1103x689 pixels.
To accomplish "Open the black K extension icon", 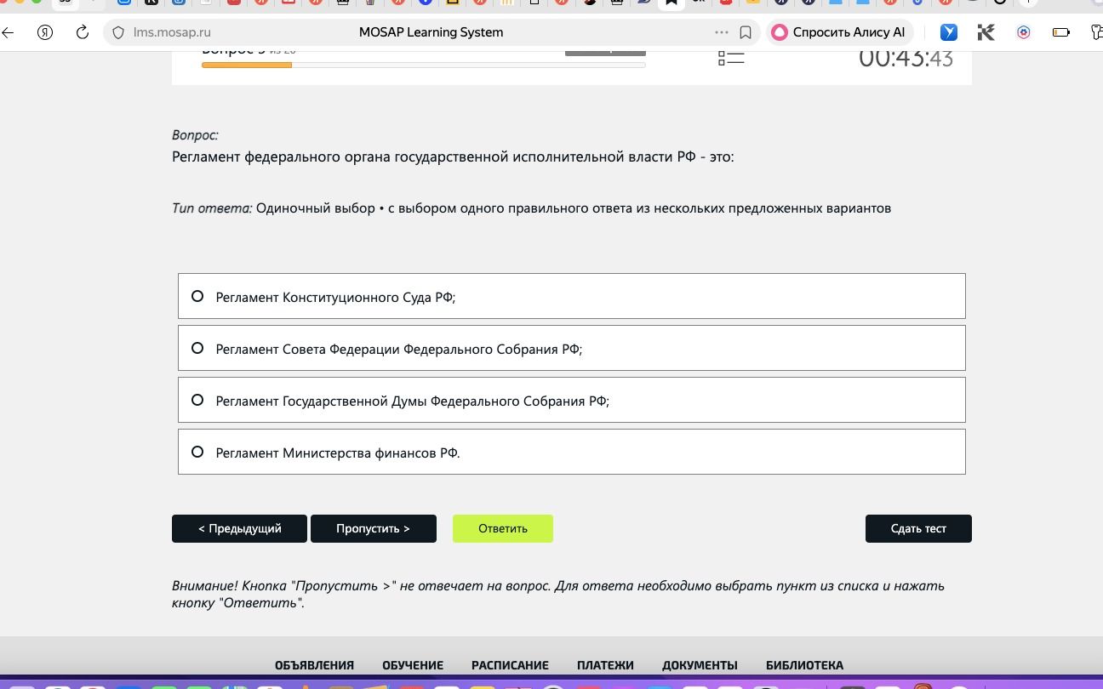I will click(986, 32).
